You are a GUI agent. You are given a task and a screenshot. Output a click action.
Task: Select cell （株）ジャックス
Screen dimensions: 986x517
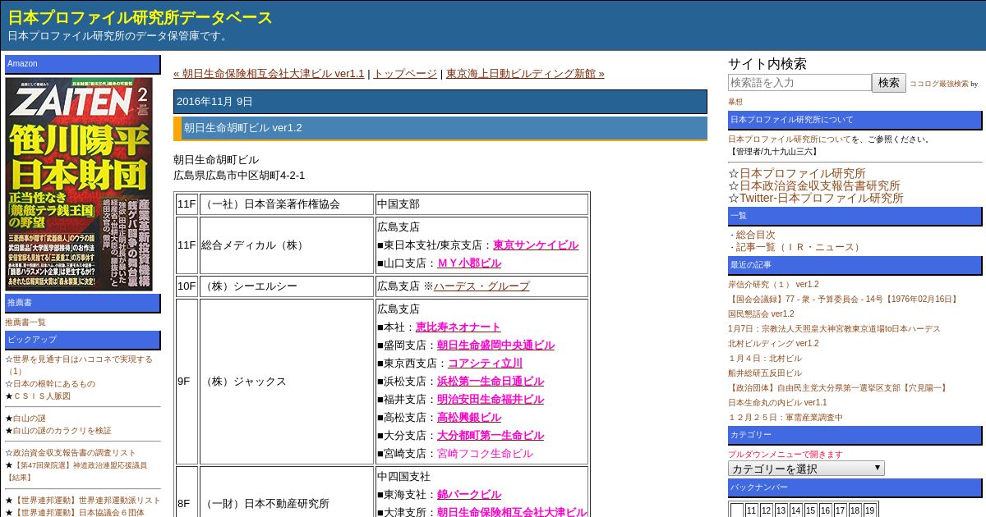[287, 382]
